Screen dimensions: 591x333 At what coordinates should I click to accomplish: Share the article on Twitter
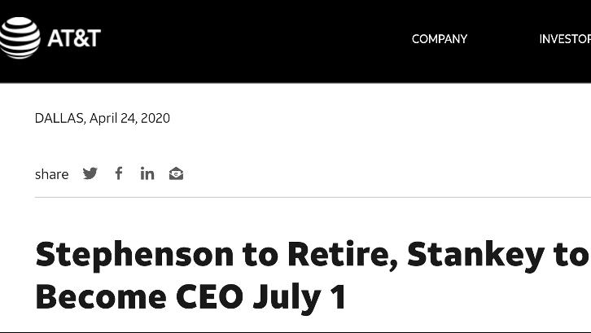[x=90, y=173]
